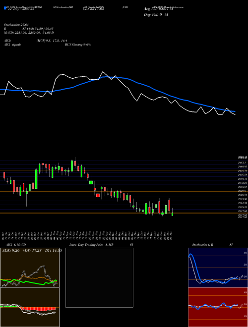
Task: Click the empty Intra Day Trading Price chart box
Action: pyautogui.click(x=99, y=277)
